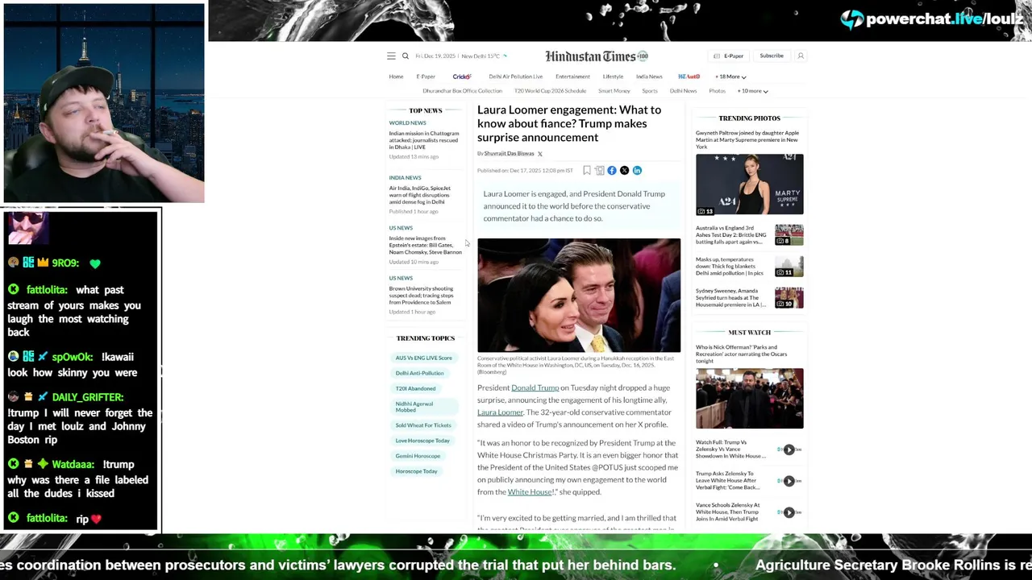Click the streamer webcam feed

[x=104, y=103]
